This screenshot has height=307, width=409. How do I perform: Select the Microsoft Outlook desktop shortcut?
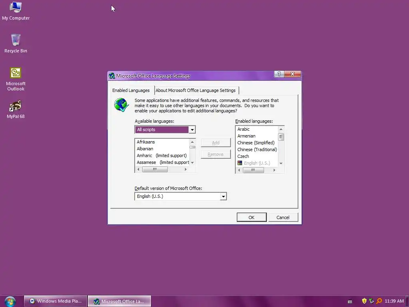click(x=16, y=79)
